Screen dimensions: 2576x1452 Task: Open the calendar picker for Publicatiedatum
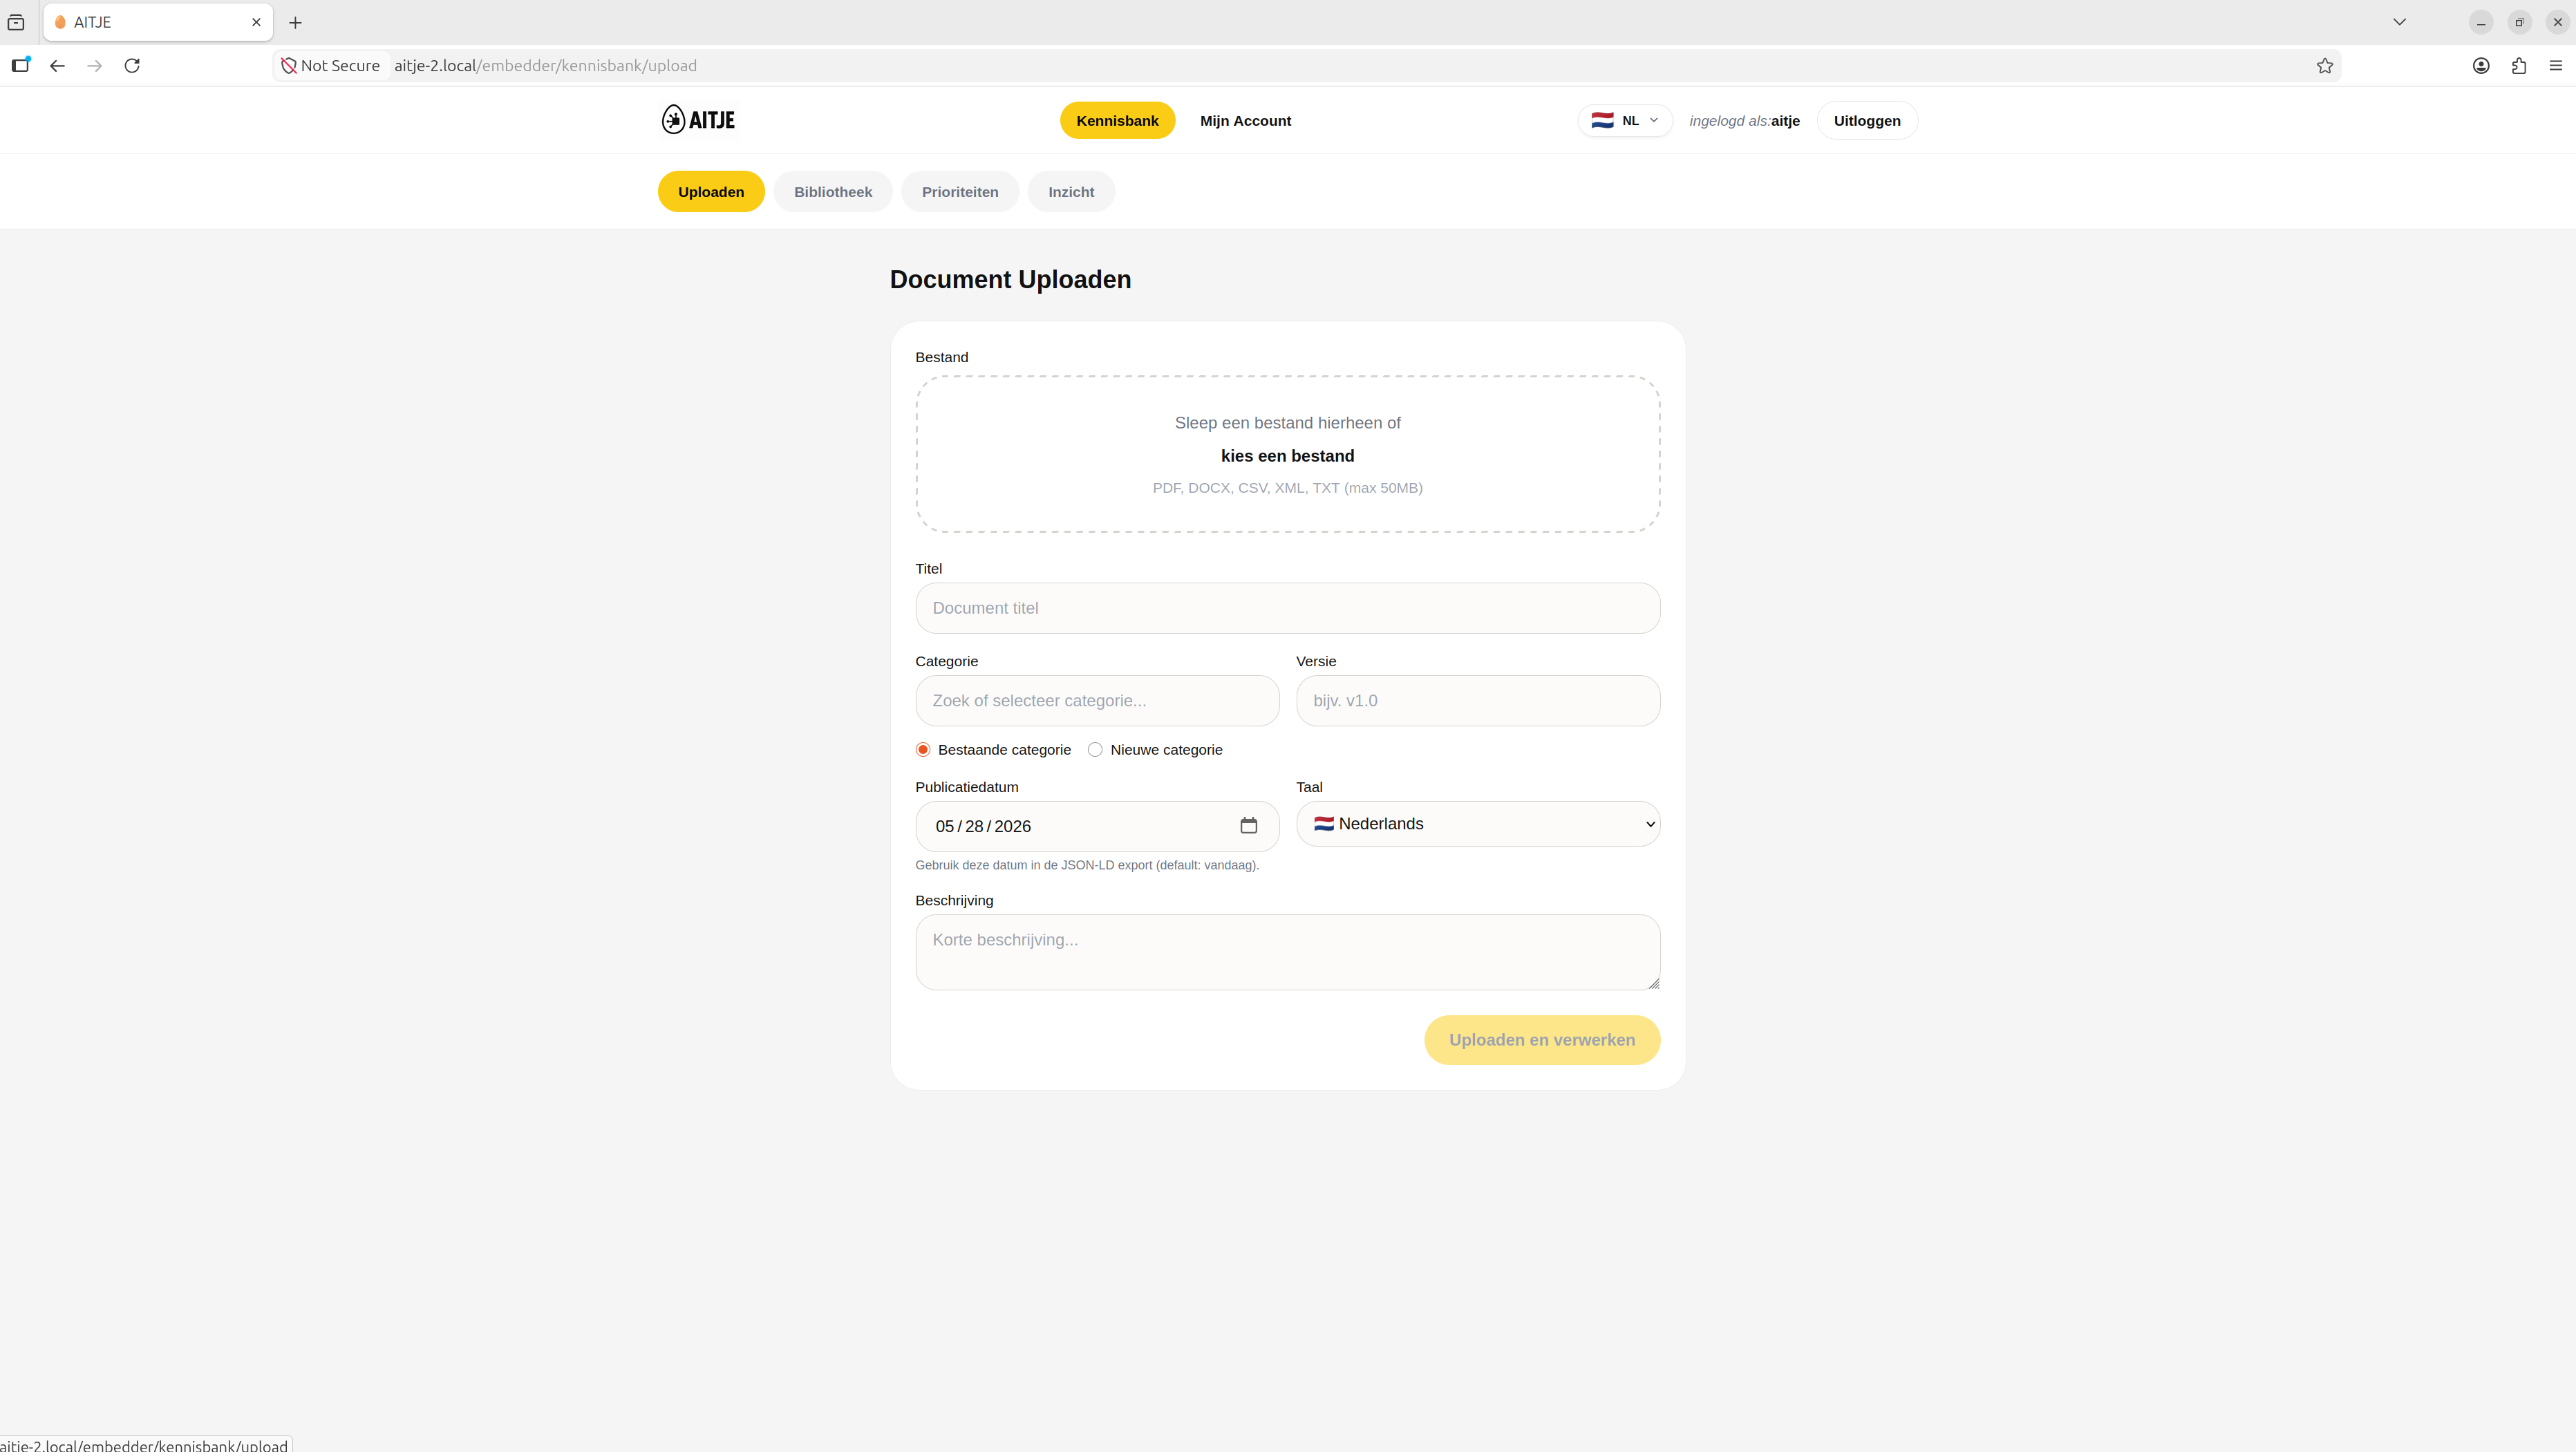click(1248, 825)
